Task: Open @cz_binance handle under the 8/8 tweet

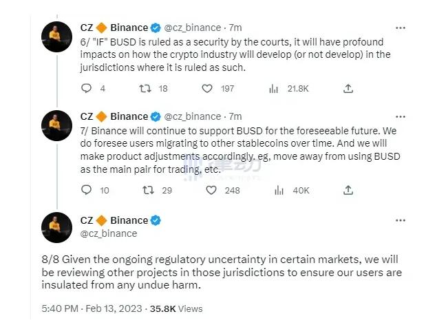Action: click(x=109, y=233)
